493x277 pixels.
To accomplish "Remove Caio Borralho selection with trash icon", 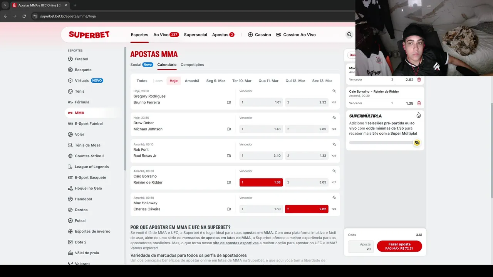I will pyautogui.click(x=419, y=103).
